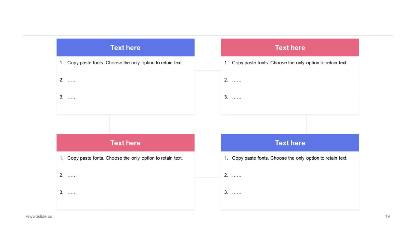Click item 3 ellipsis in bottom-left box
The width and height of the screenshot is (416, 234).
[72, 193]
